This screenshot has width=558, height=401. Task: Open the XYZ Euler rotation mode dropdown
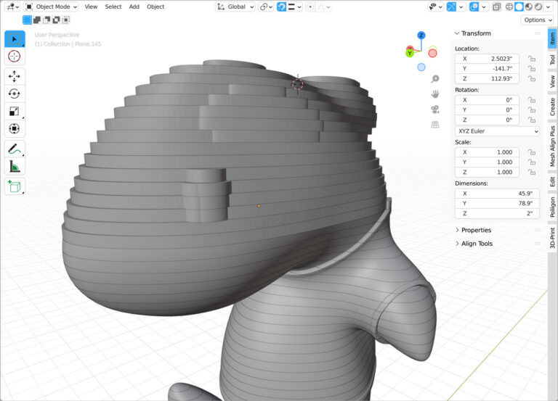[x=497, y=131]
